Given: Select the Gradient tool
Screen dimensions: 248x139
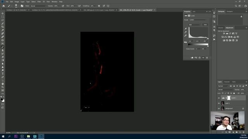Looking at the screenshot, I should coord(3,60).
